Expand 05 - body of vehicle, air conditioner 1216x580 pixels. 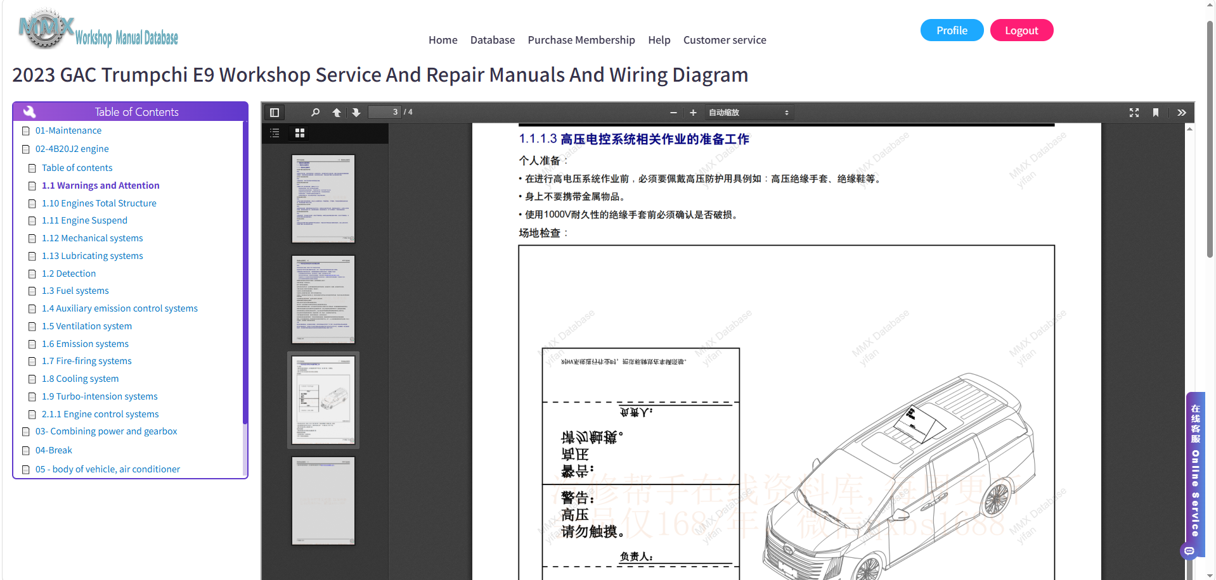[x=107, y=469]
